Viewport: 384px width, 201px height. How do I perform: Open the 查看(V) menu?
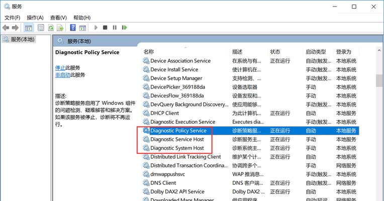point(58,18)
